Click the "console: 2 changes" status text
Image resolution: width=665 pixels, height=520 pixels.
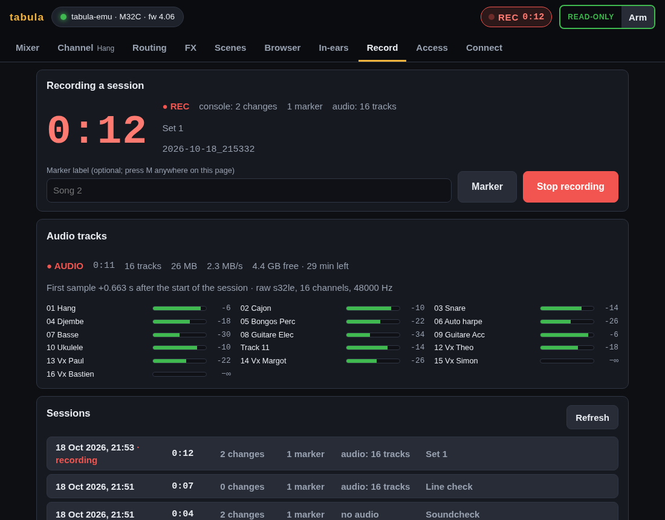pyautogui.click(x=238, y=106)
